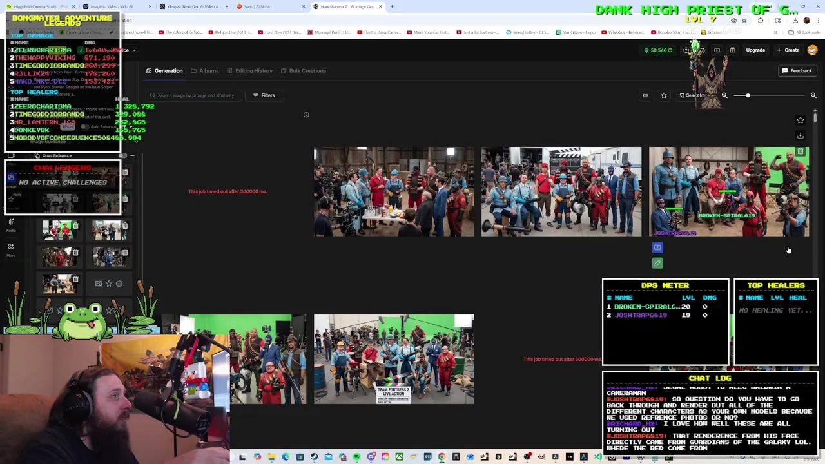Click the image icon in the empty reference slot
Screen dimensions: 825x464
[x=98, y=284]
